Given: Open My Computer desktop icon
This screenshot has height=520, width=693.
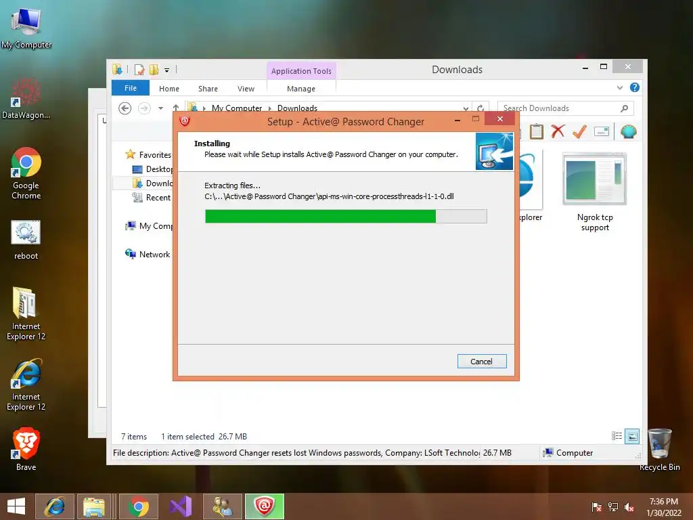Looking at the screenshot, I should (x=26, y=28).
